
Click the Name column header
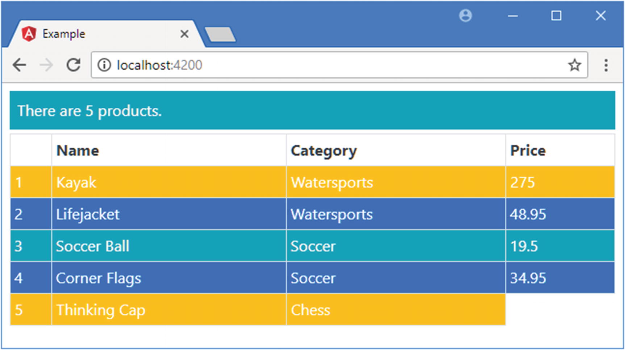tap(78, 151)
